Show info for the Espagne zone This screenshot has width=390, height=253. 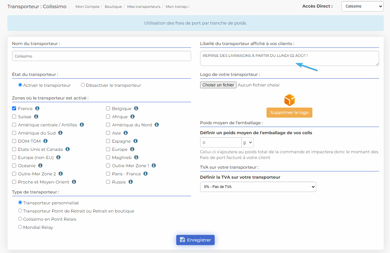click(136, 141)
